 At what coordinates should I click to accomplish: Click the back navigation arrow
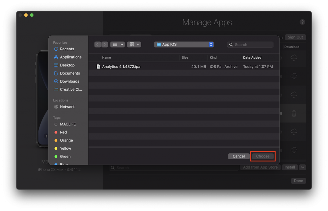[98, 44]
